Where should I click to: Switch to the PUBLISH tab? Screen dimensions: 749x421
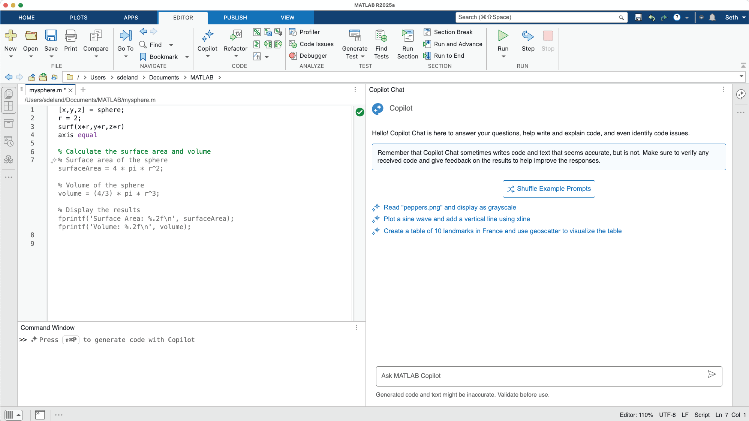pyautogui.click(x=235, y=17)
